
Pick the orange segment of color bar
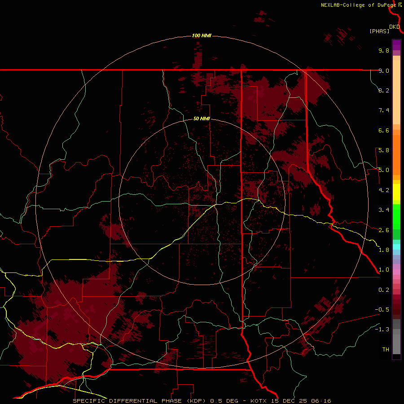[x=396, y=154]
